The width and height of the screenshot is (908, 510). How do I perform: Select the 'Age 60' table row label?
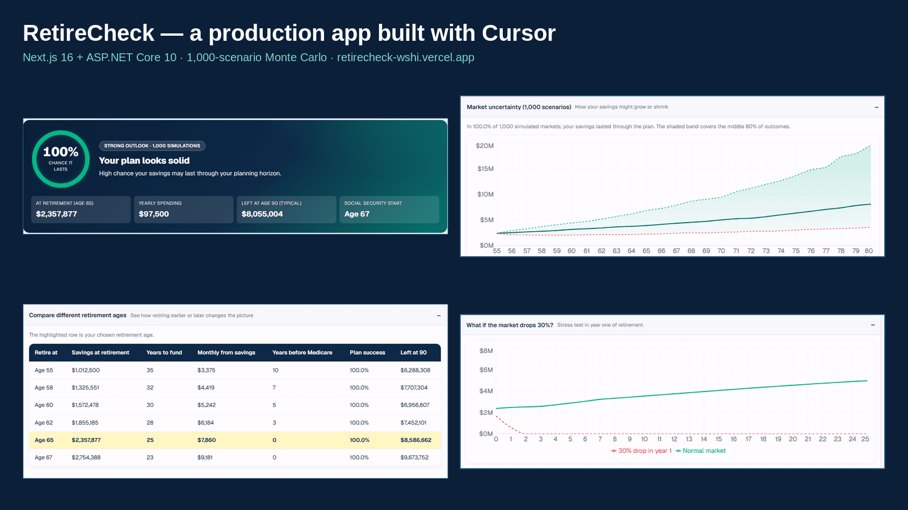44,405
